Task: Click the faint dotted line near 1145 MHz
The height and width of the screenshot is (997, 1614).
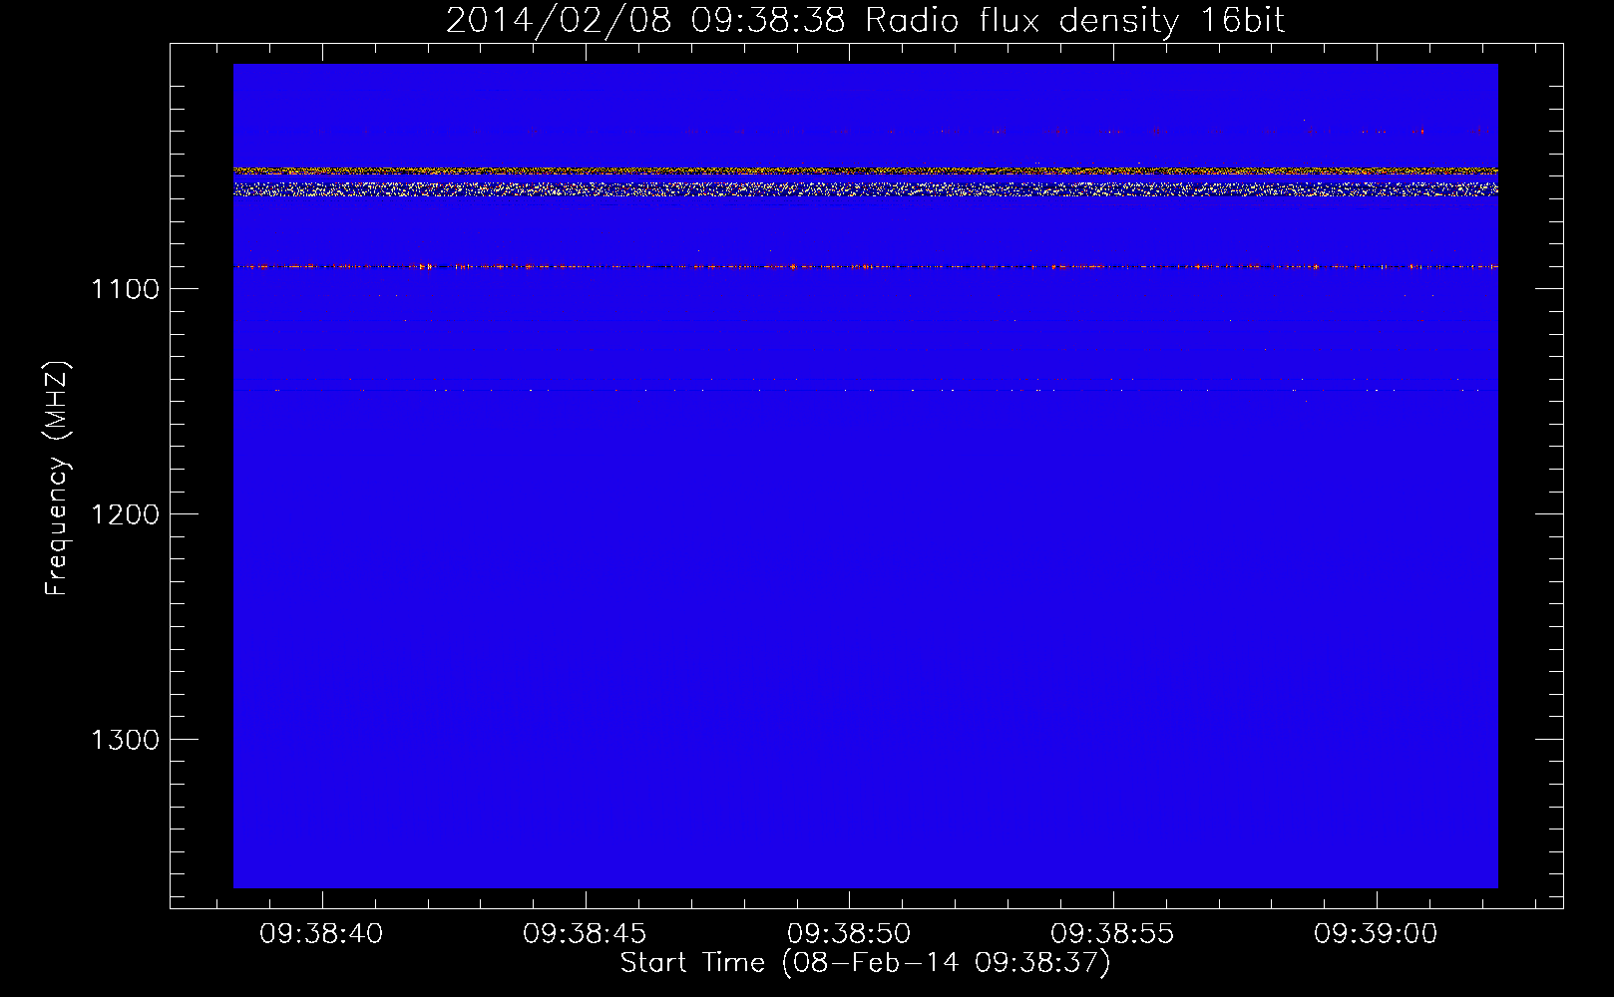Action: point(865,389)
